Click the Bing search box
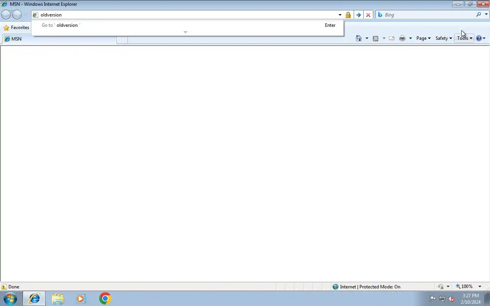The width and height of the screenshot is (490, 306). coord(425,15)
